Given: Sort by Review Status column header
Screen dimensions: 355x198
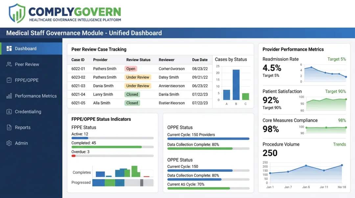Looking at the screenshot, I should pyautogui.click(x=138, y=60).
